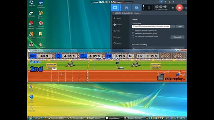Pause the Bandicam recording
Viewport: 214px width, 120px height.
[173, 8]
